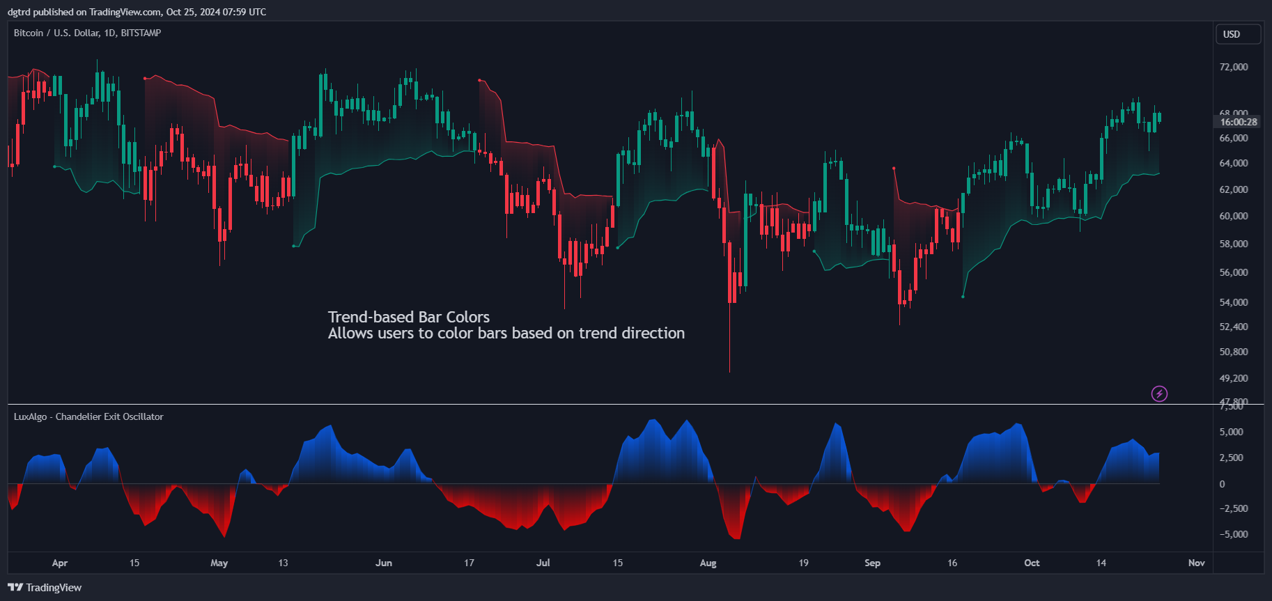This screenshot has width=1272, height=601.
Task: Click the May label on time axis
Action: tap(219, 563)
